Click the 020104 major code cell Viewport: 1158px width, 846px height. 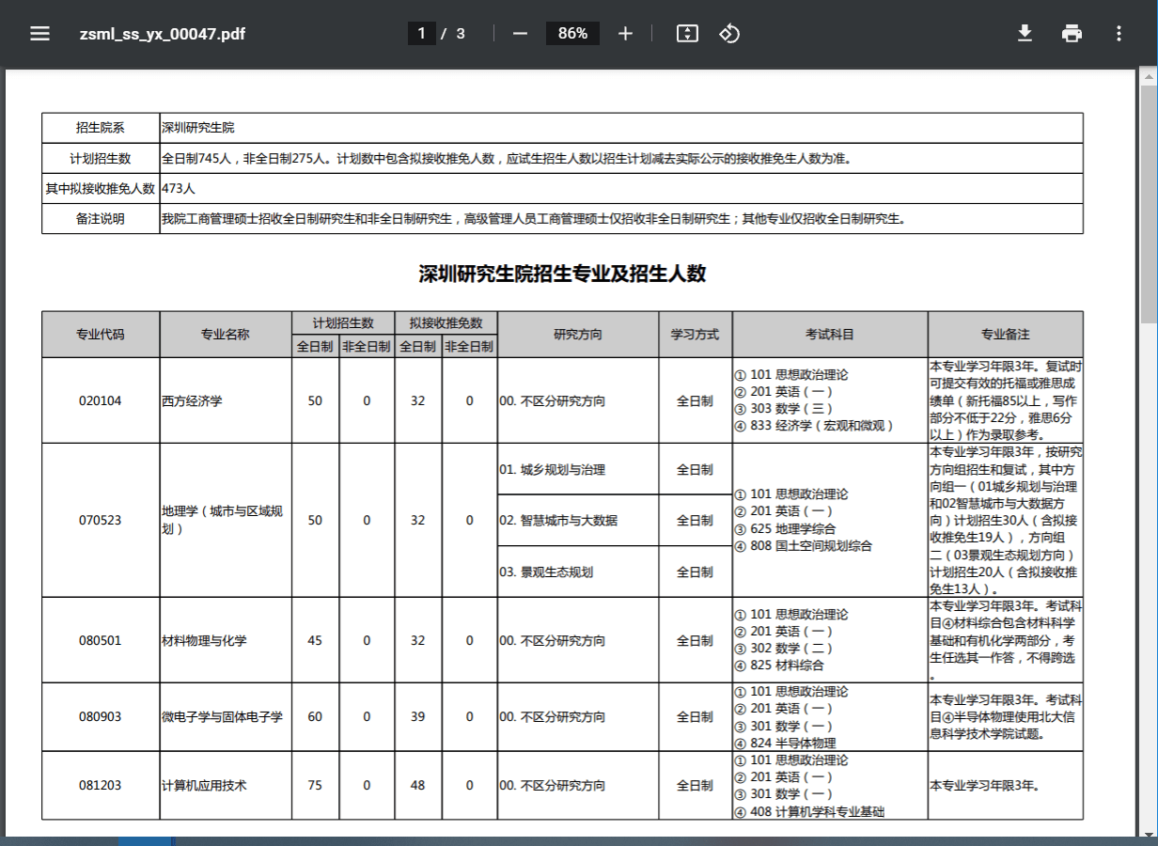pyautogui.click(x=101, y=400)
